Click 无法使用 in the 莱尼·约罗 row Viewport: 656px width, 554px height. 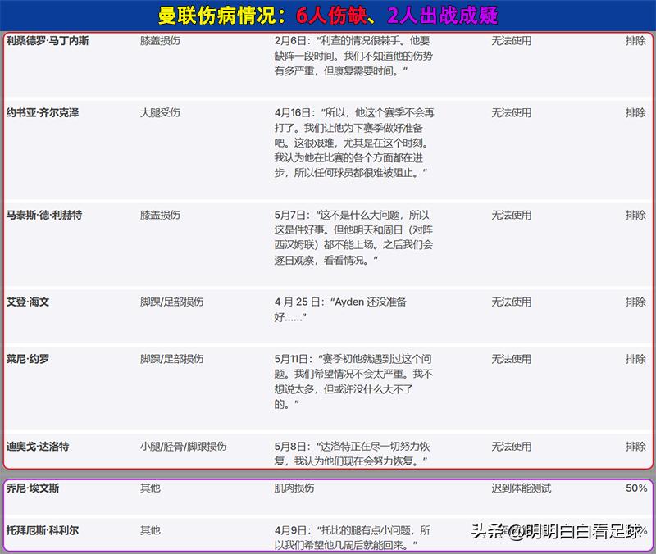(511, 359)
